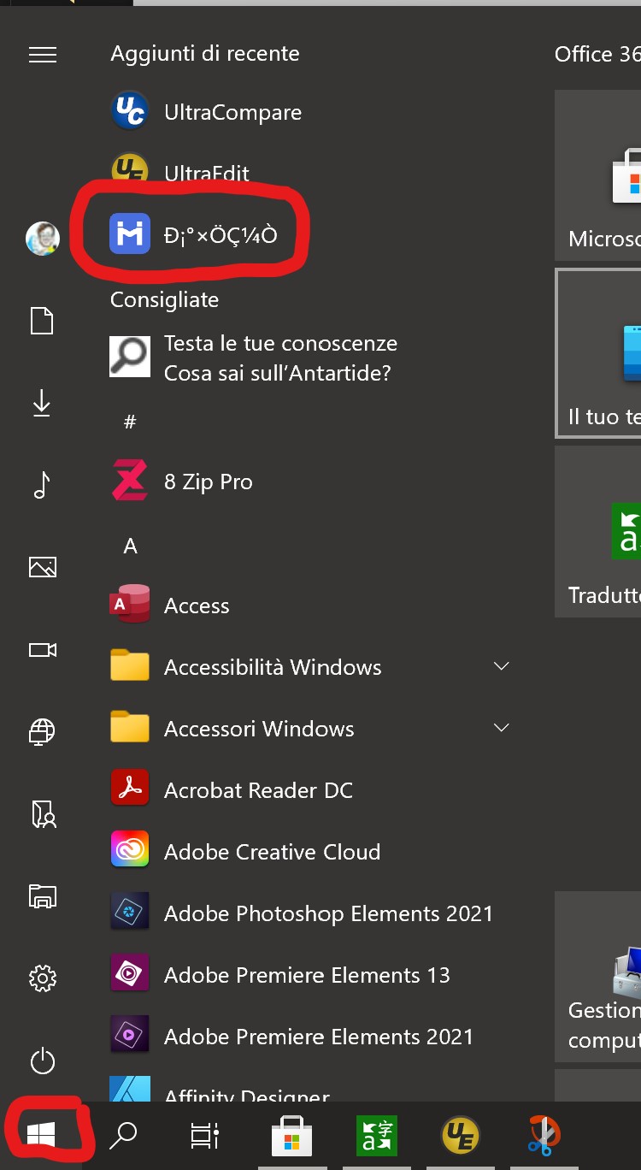Open Settings gear in Start sidebar
This screenshot has height=1170, width=641.
pyautogui.click(x=42, y=977)
